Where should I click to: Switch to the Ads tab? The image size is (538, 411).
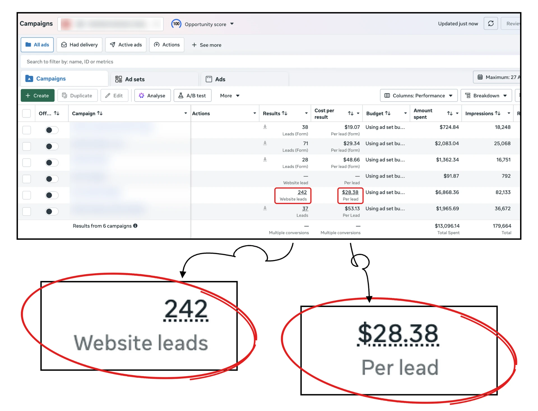pyautogui.click(x=245, y=79)
